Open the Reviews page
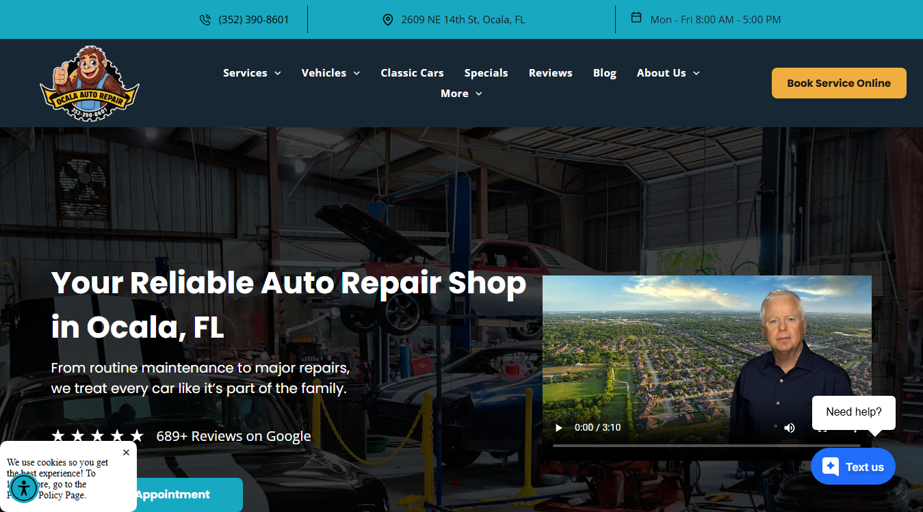Image resolution: width=923 pixels, height=512 pixels. [551, 73]
